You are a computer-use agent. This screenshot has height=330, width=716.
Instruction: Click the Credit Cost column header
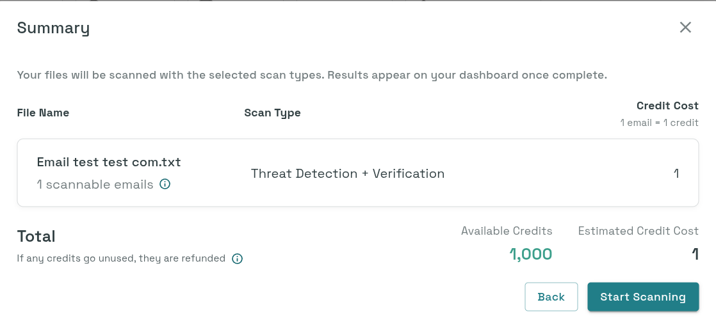pos(667,106)
